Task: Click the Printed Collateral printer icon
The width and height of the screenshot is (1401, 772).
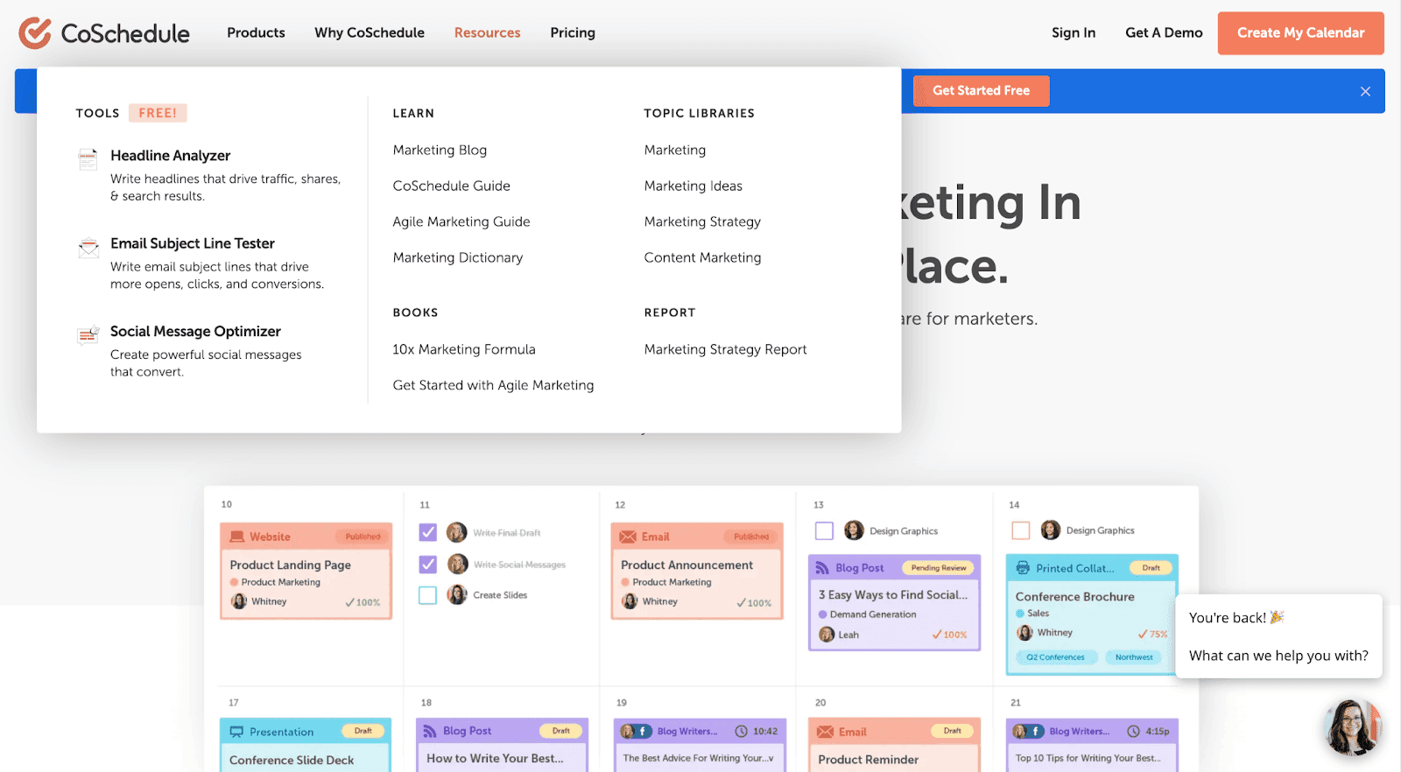Action: click(x=1023, y=568)
